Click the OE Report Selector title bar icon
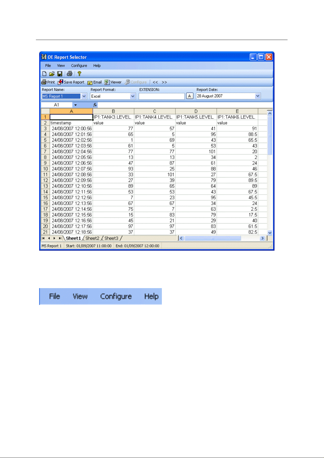 coord(44,57)
